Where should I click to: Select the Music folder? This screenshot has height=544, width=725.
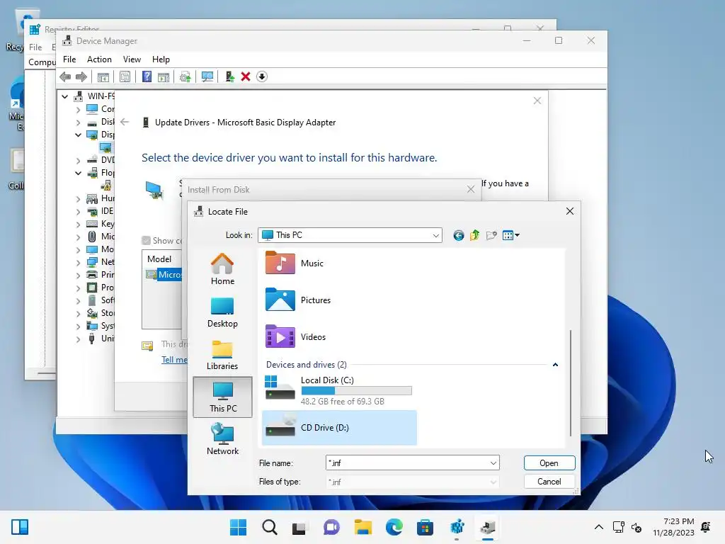pyautogui.click(x=295, y=263)
